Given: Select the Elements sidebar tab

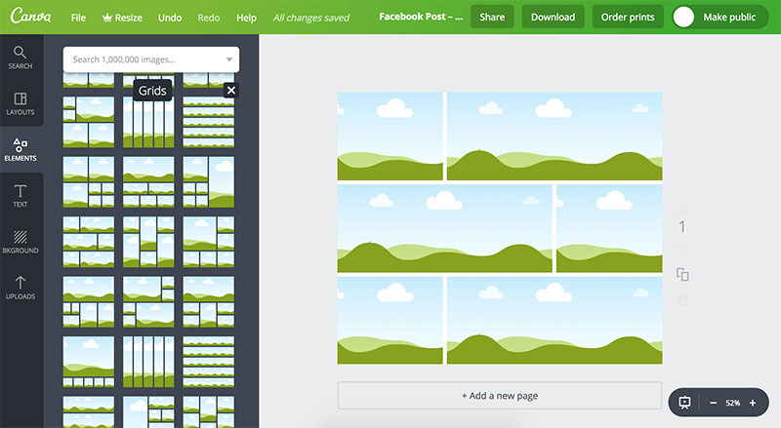Looking at the screenshot, I should click(x=21, y=149).
